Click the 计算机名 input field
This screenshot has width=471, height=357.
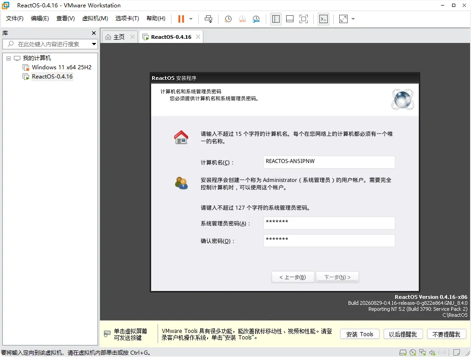point(329,162)
